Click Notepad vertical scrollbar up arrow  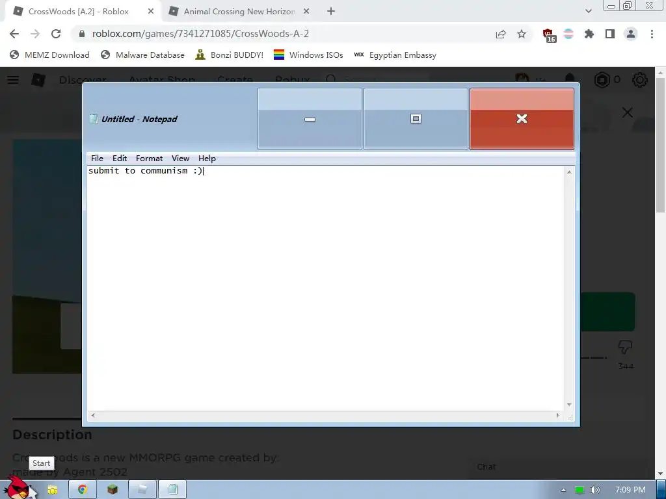tap(569, 172)
